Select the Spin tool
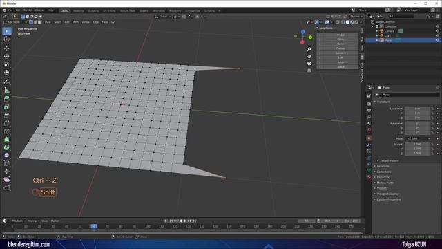The height and width of the screenshot is (249, 442). click(6, 147)
